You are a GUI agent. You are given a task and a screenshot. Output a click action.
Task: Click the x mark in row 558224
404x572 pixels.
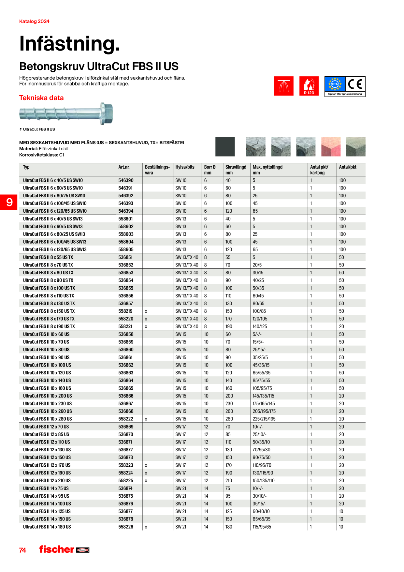click(x=146, y=473)
